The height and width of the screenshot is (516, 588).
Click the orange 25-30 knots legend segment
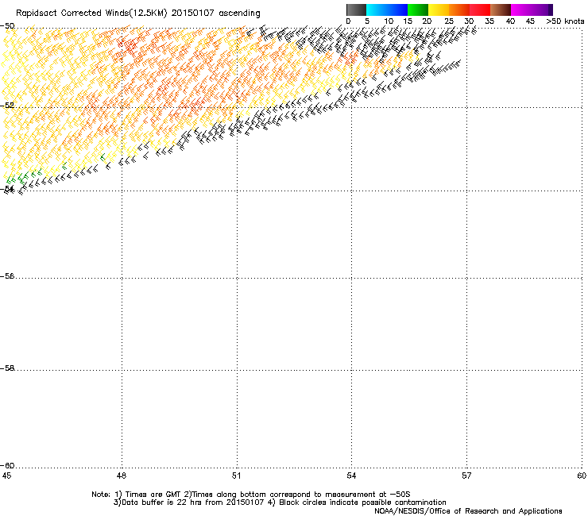pyautogui.click(x=459, y=10)
